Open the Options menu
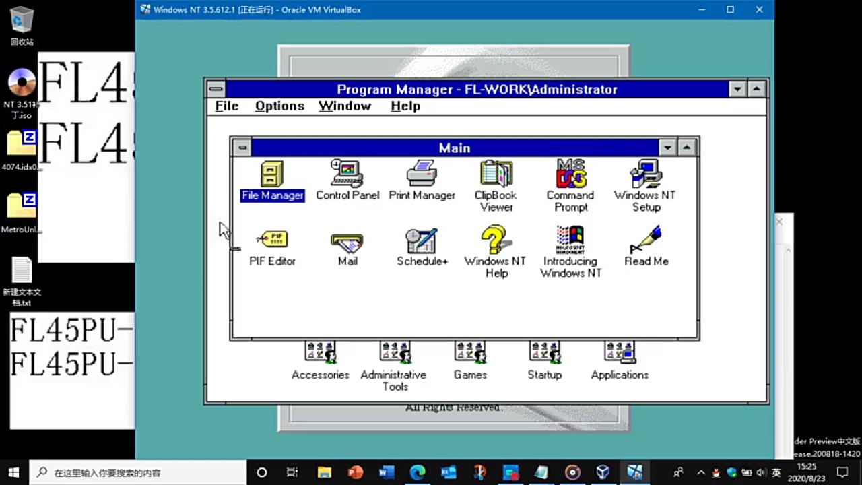Screen dimensions: 862x485 click(x=279, y=106)
